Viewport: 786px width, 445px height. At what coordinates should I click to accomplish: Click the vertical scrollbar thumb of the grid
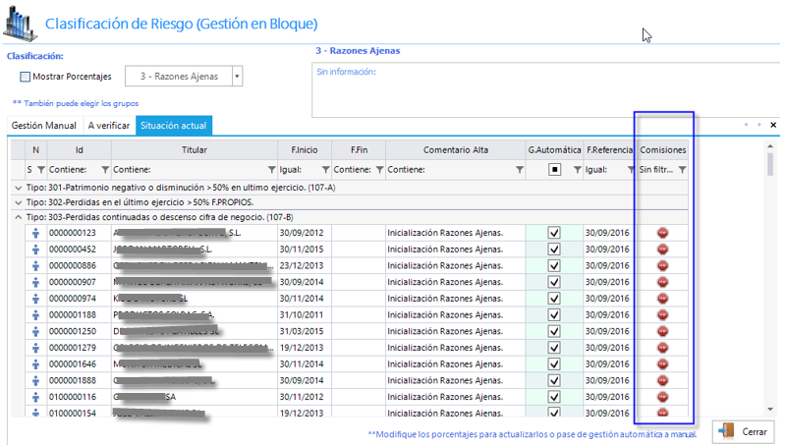coord(770,164)
